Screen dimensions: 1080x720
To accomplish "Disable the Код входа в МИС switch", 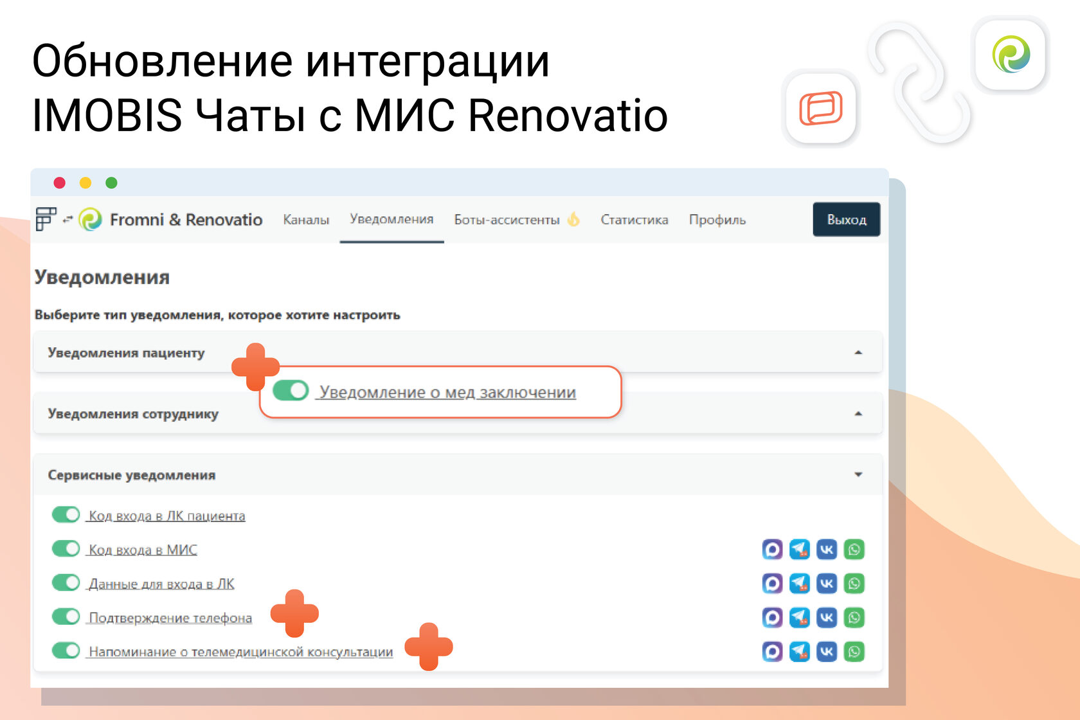I will coord(66,549).
